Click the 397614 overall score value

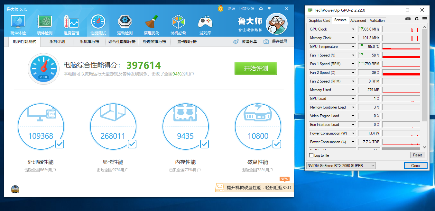point(143,65)
